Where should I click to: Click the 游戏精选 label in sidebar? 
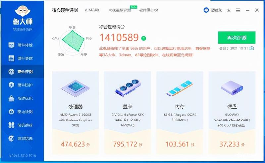click(x=25, y=139)
